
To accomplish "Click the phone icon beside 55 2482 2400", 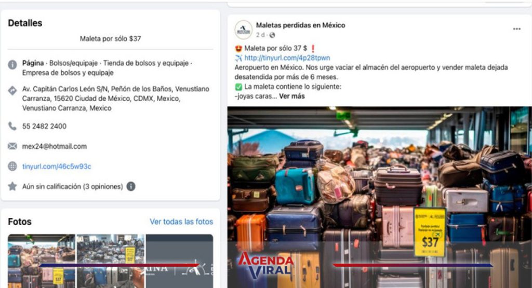I will [12, 126].
